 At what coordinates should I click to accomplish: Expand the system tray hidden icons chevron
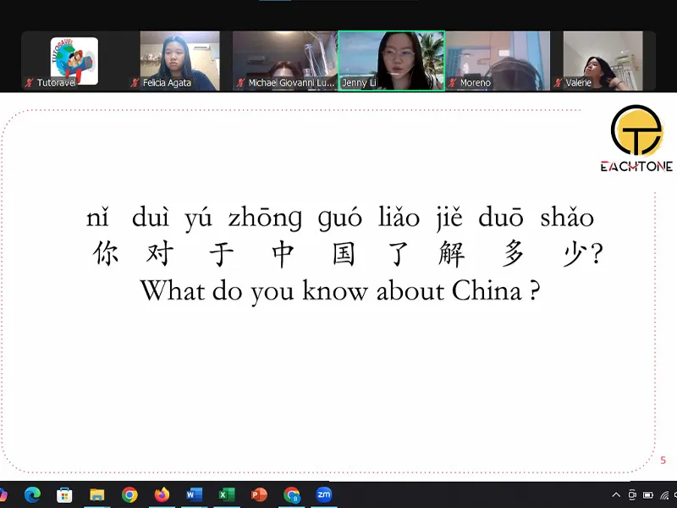[616, 494]
